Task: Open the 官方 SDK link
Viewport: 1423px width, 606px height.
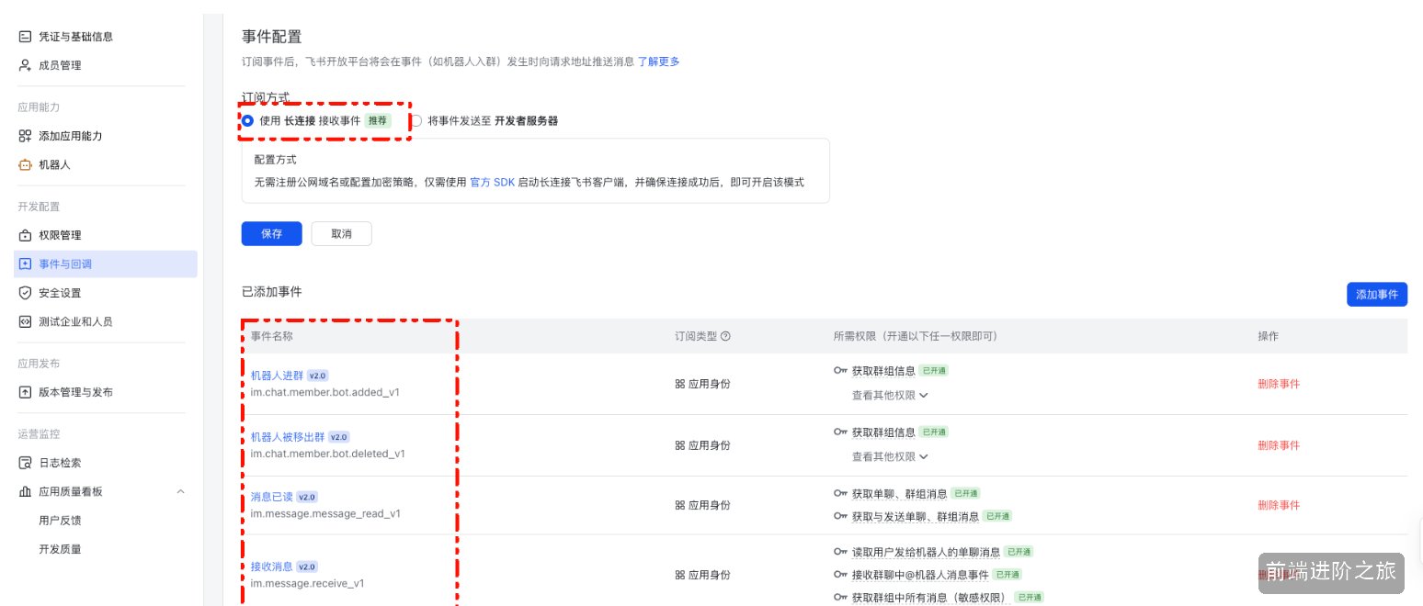Action: (x=492, y=183)
